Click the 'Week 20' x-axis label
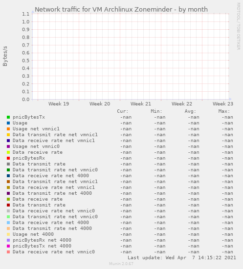The image size is (243, 269). tap(100, 104)
